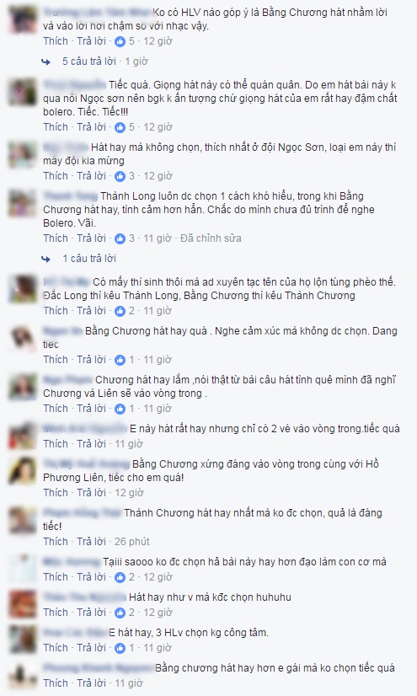Image resolution: width=417 pixels, height=696 pixels.
Task: Open the profile picture of the 'Bằng Chương xứng đáng' commenter
Action: point(23,470)
